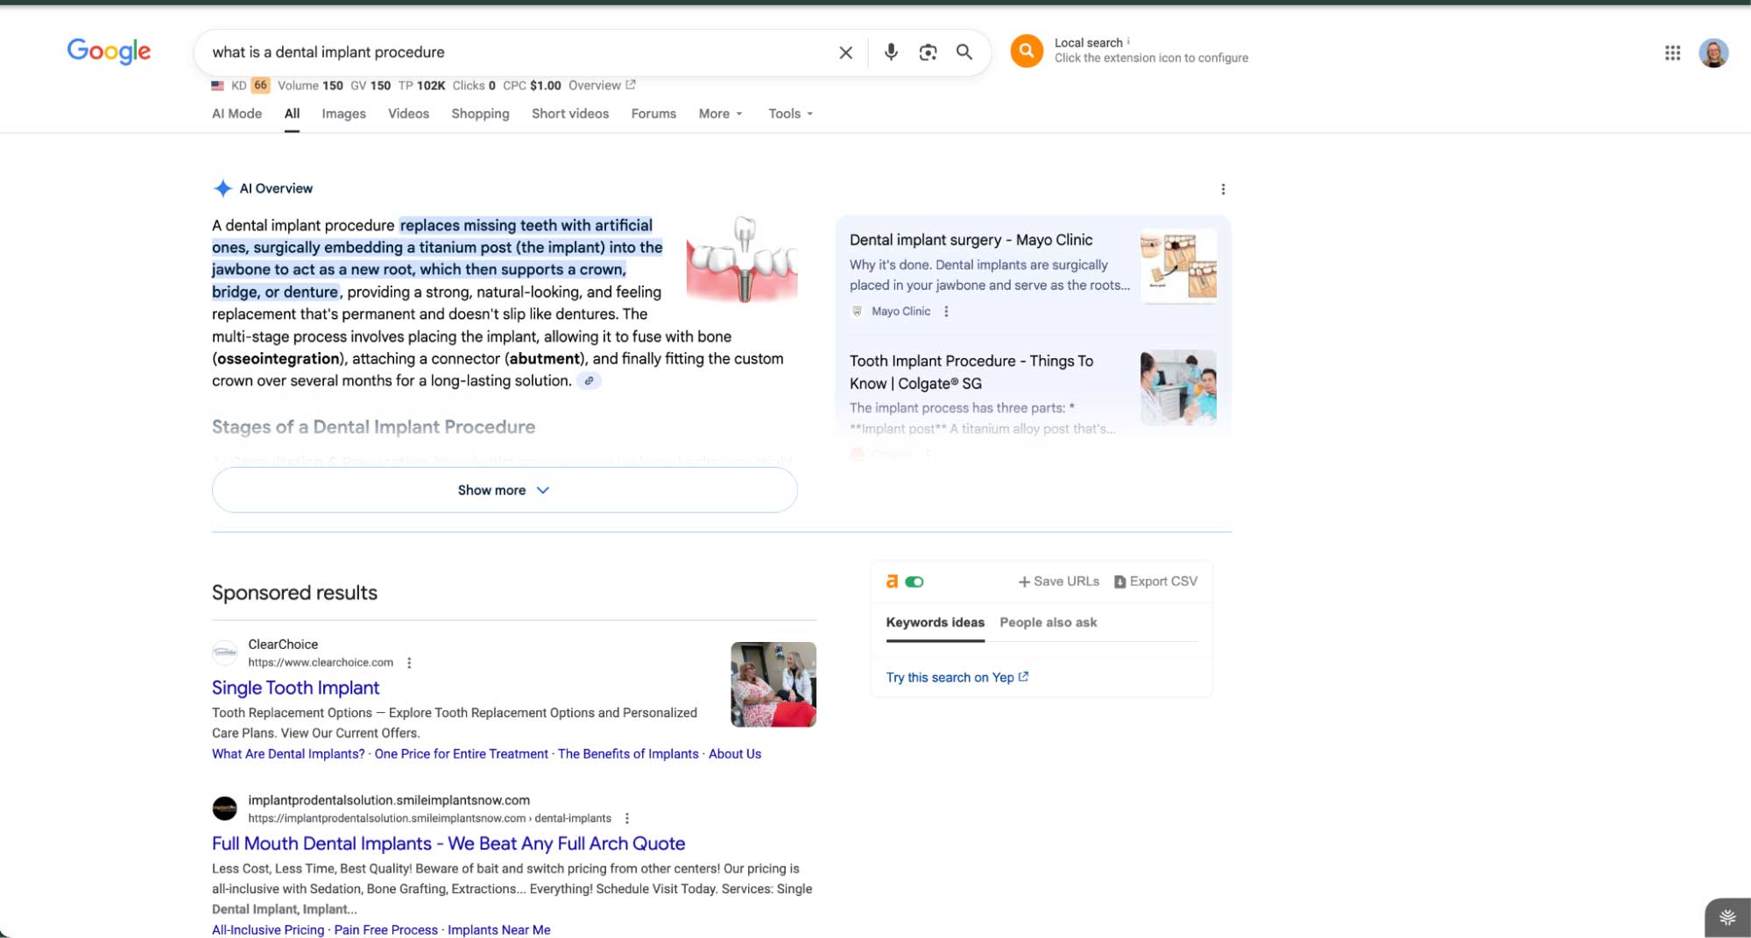This screenshot has width=1751, height=938.
Task: Switch to People also ask tab
Action: pos(1048,623)
